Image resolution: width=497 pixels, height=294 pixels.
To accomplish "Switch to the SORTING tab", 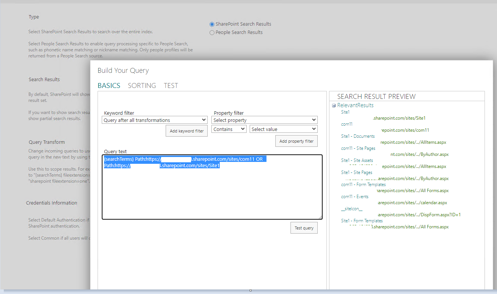I will (x=142, y=86).
